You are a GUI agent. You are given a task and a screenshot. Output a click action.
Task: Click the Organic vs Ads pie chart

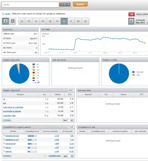click(119, 74)
